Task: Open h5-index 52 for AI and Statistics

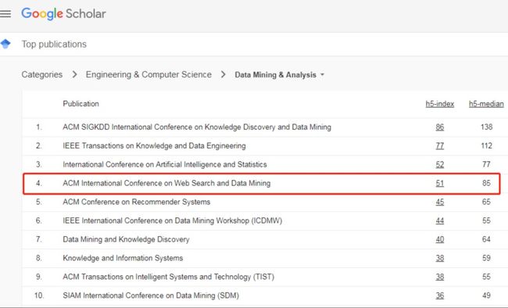Action: point(440,164)
